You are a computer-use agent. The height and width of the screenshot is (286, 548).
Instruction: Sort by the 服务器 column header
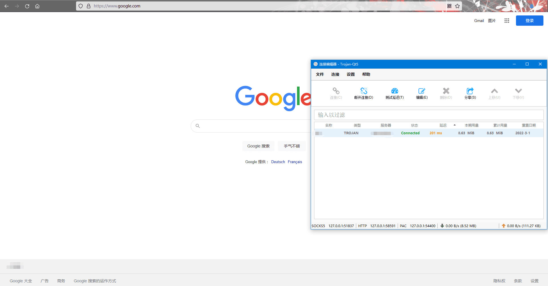click(386, 125)
